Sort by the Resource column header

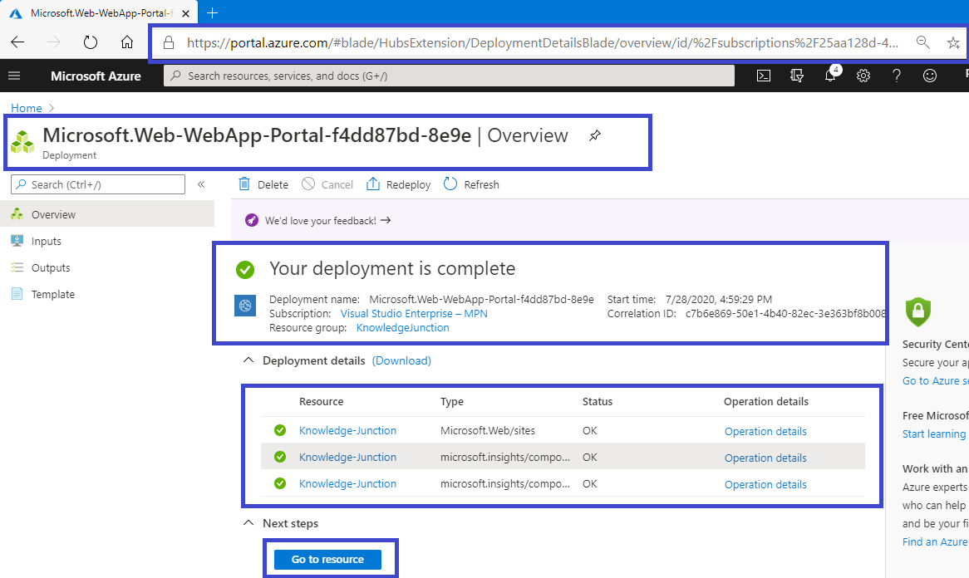pyautogui.click(x=322, y=401)
